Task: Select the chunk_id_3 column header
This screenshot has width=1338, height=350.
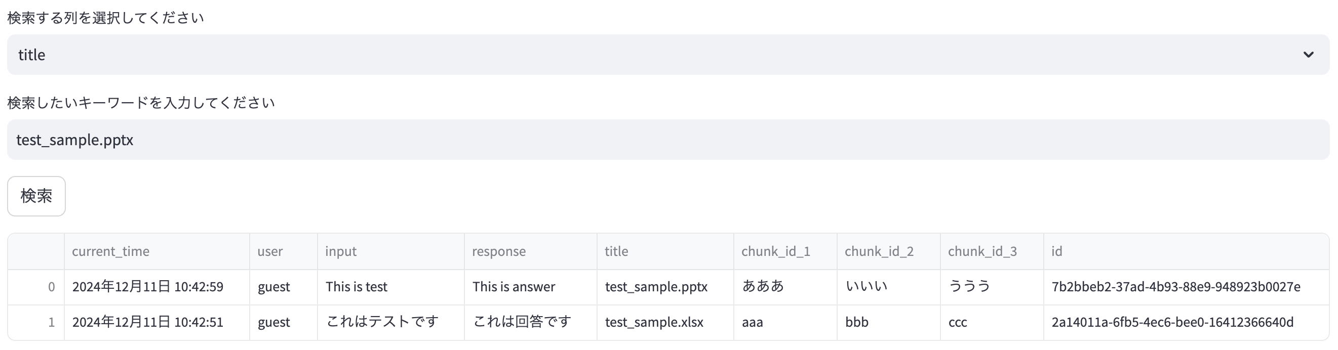Action: pyautogui.click(x=992, y=251)
